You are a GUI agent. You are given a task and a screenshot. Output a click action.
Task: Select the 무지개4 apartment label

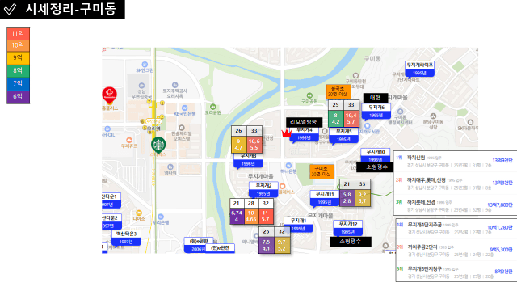[304, 135]
